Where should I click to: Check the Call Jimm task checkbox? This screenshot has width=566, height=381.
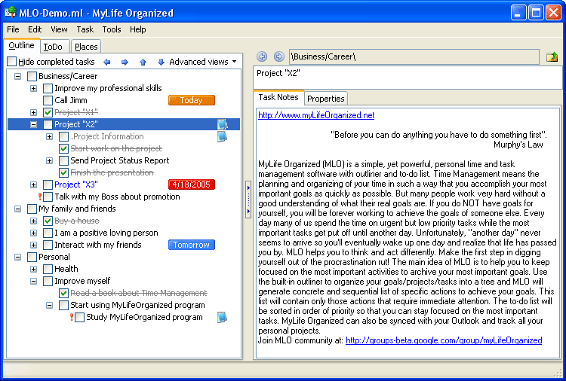coord(48,100)
